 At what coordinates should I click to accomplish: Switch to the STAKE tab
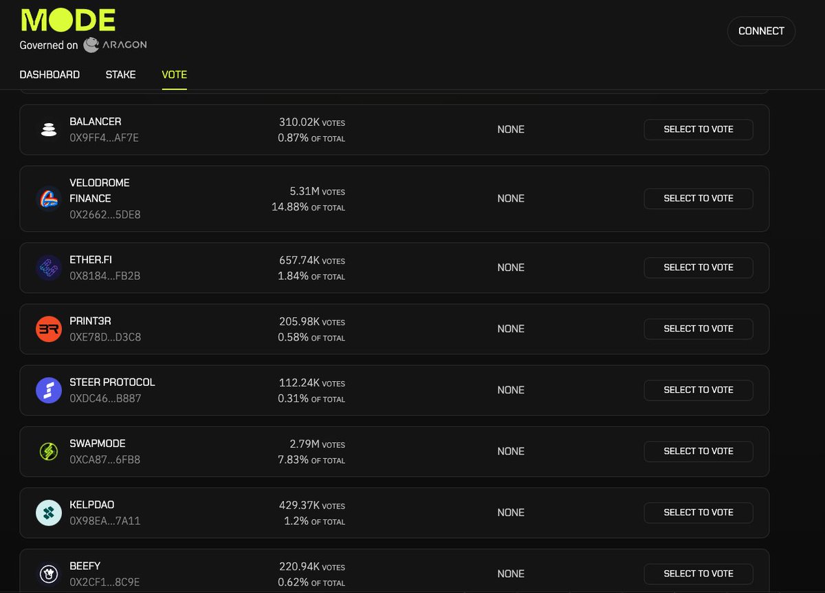pyautogui.click(x=120, y=74)
